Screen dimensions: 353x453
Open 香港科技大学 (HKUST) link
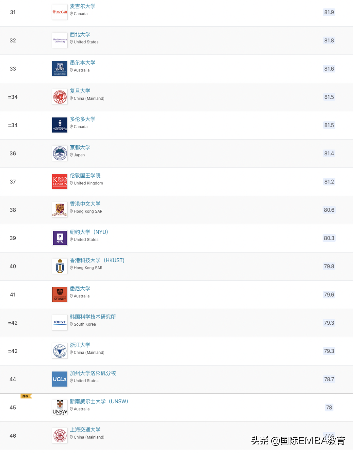97,260
